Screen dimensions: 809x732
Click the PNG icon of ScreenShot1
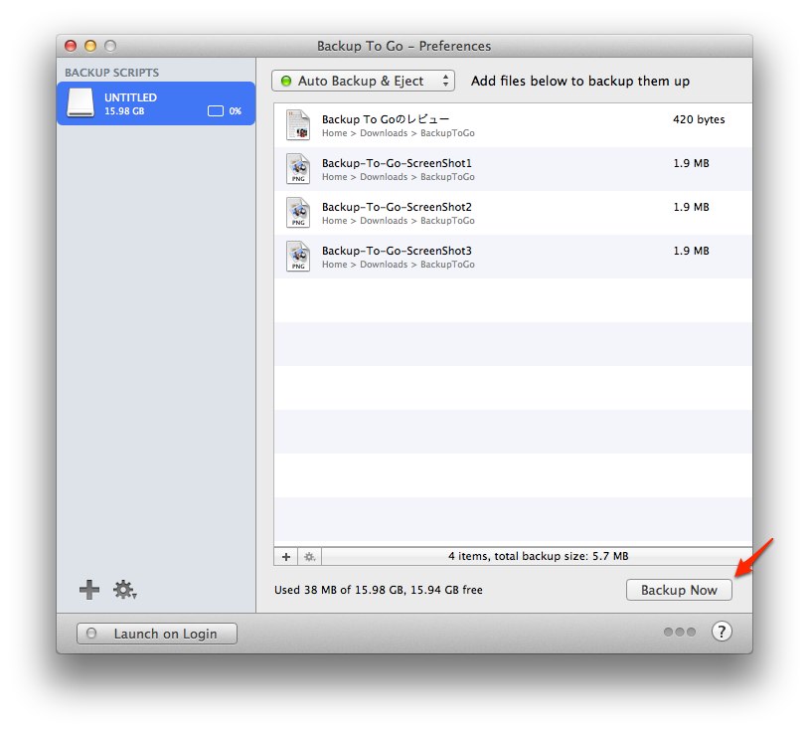(298, 169)
